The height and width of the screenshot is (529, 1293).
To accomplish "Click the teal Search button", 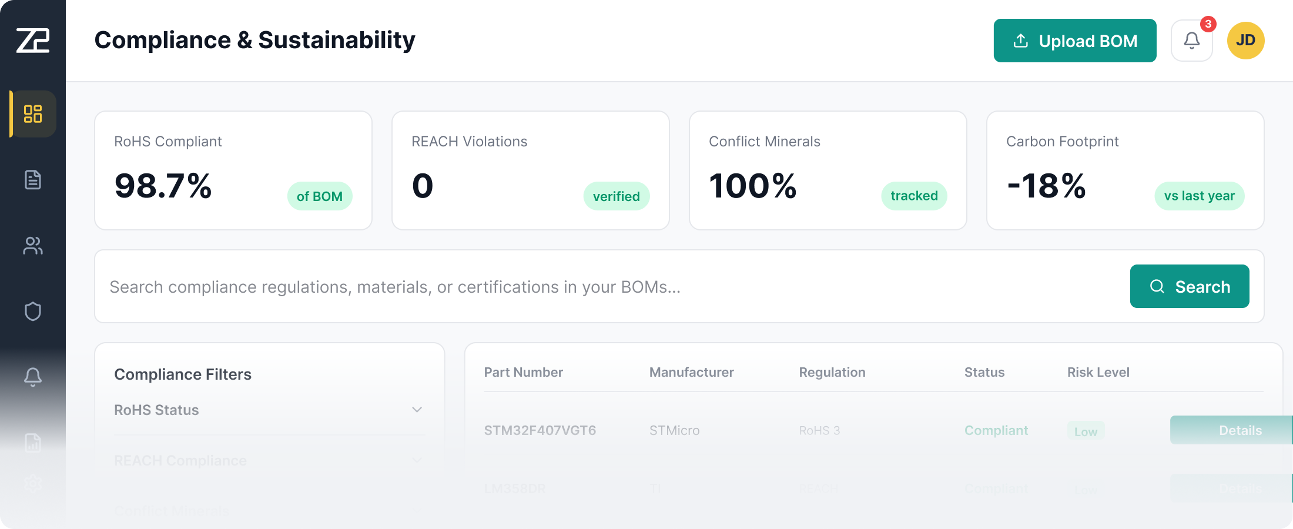I will [1190, 286].
